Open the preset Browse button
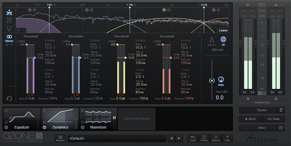 [60, 138]
